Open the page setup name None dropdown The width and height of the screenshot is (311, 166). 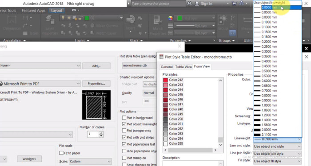coord(40,66)
